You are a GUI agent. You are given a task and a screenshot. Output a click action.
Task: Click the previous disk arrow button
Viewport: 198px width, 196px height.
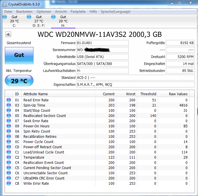point(8,34)
